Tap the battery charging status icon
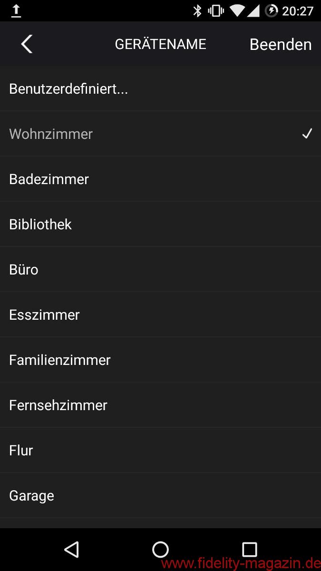The height and width of the screenshot is (571, 321). [x=271, y=10]
